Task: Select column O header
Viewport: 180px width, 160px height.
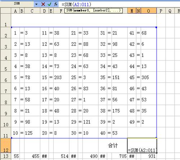Action: [x=149, y=11]
